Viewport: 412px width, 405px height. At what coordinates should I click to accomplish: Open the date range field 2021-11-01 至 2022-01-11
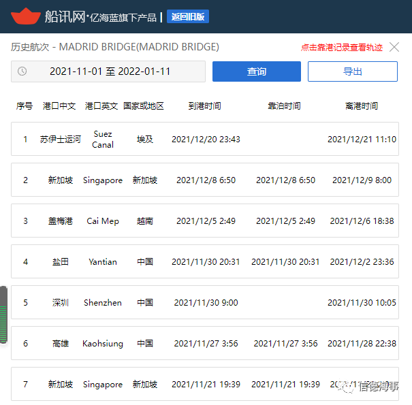point(108,71)
